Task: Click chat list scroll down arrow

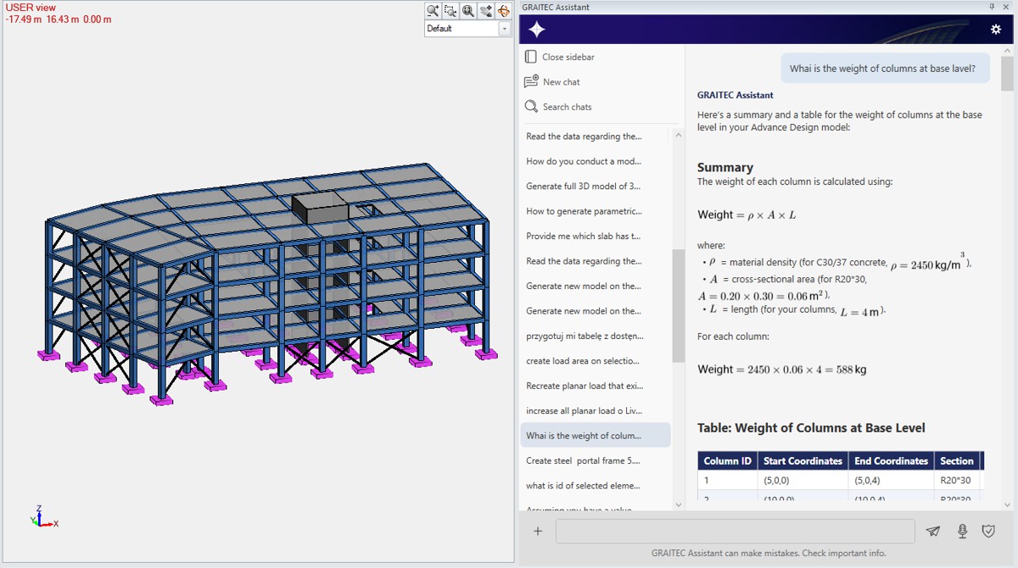Action: tap(678, 504)
